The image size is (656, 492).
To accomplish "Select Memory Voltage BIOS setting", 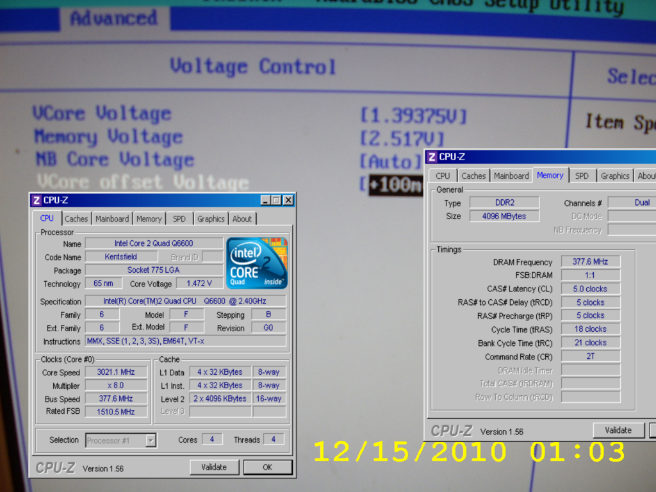I will tap(109, 136).
